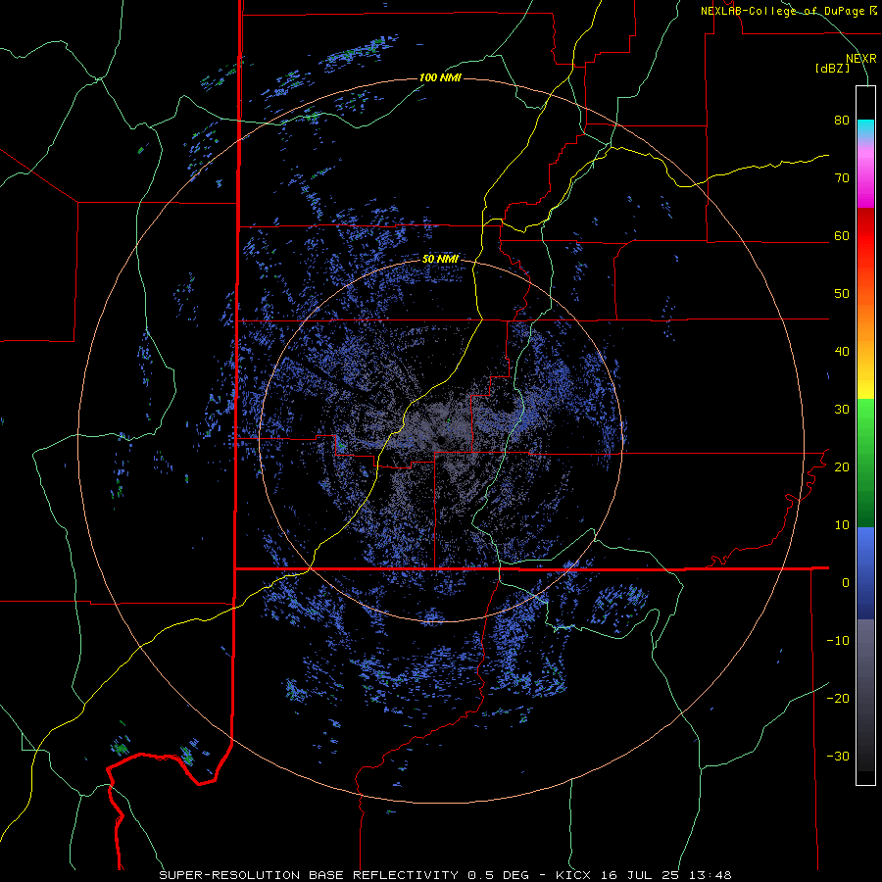Click the dark radar site dot at the rings' center

tap(441, 440)
